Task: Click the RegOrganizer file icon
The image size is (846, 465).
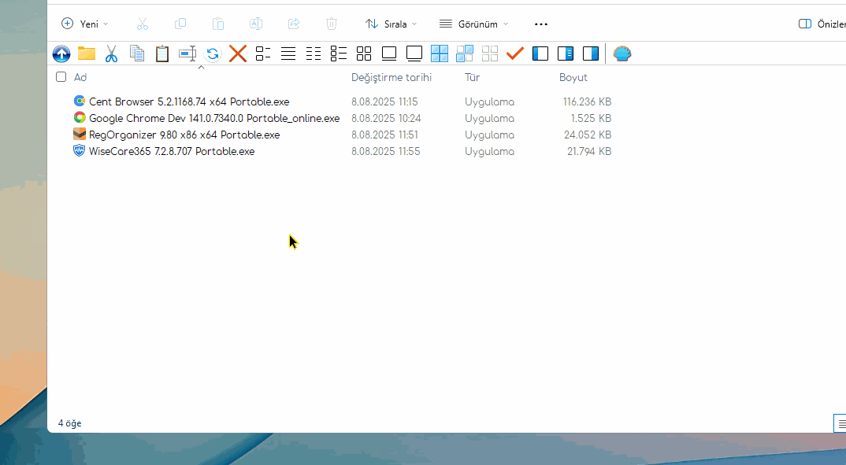Action: point(80,134)
